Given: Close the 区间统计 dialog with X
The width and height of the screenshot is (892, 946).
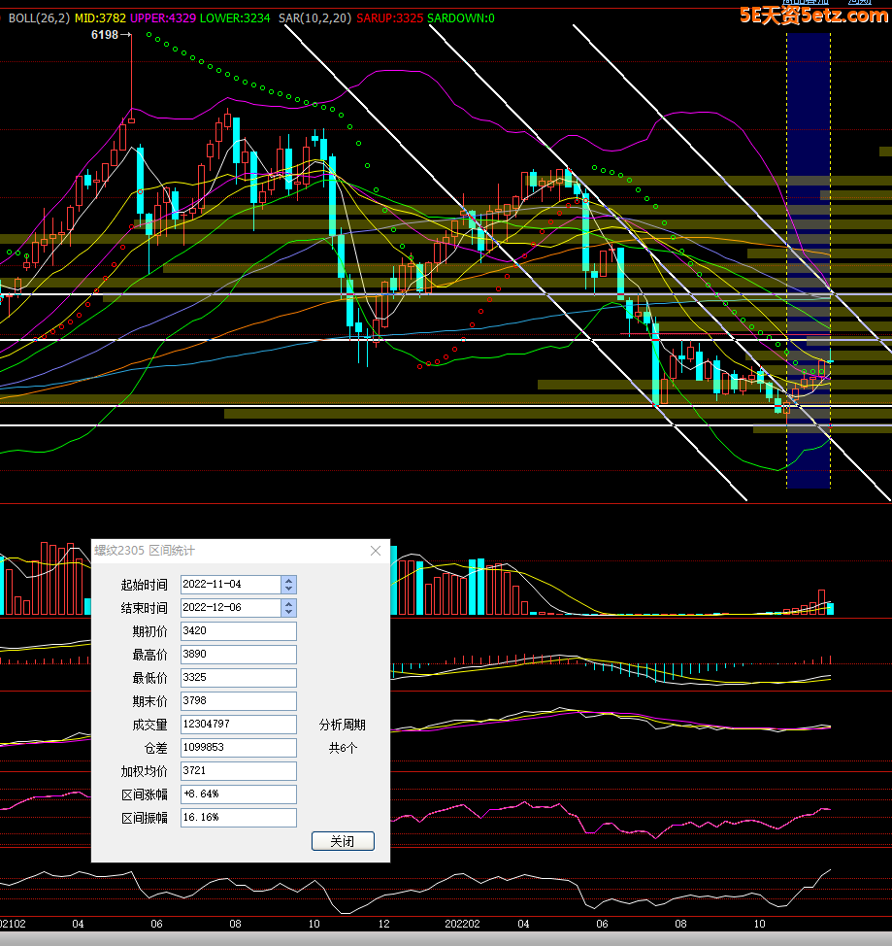Looking at the screenshot, I should (x=376, y=551).
